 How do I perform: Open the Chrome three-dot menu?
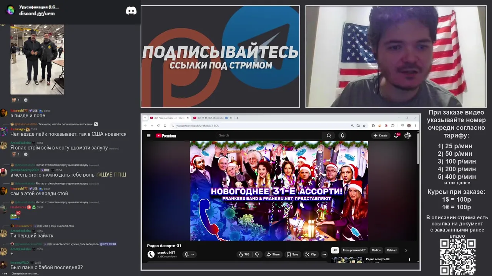[416, 126]
